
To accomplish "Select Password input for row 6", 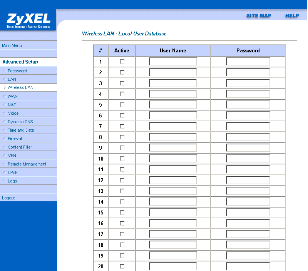I will (248, 115).
